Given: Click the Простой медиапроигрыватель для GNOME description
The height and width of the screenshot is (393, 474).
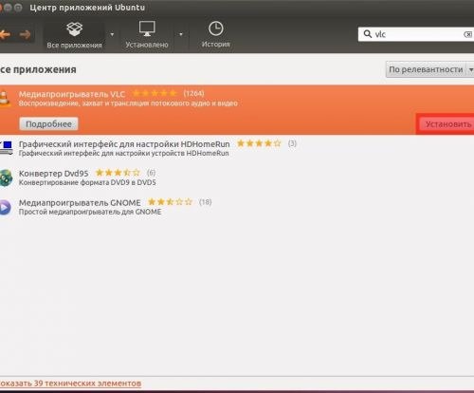Looking at the screenshot, I should click(90, 212).
